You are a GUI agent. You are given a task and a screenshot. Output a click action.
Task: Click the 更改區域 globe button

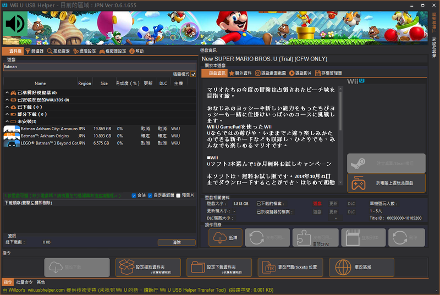361,268
